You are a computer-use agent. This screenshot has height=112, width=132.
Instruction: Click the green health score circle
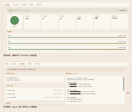pyautogui.click(x=15, y=21)
